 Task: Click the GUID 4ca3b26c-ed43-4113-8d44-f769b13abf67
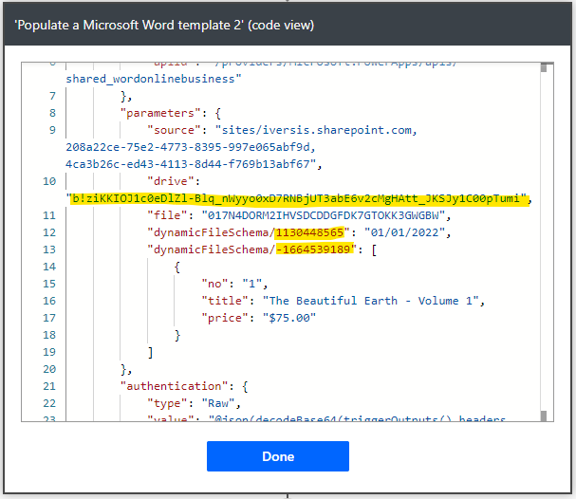pyautogui.click(x=187, y=164)
